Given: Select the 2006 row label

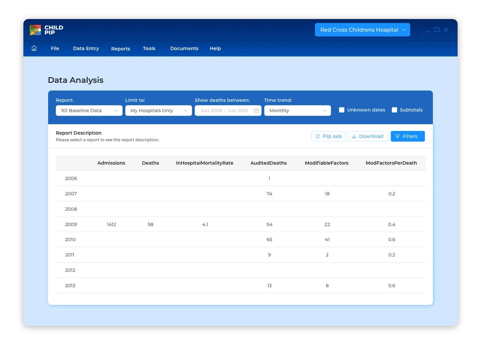Looking at the screenshot, I should pyautogui.click(x=71, y=178).
